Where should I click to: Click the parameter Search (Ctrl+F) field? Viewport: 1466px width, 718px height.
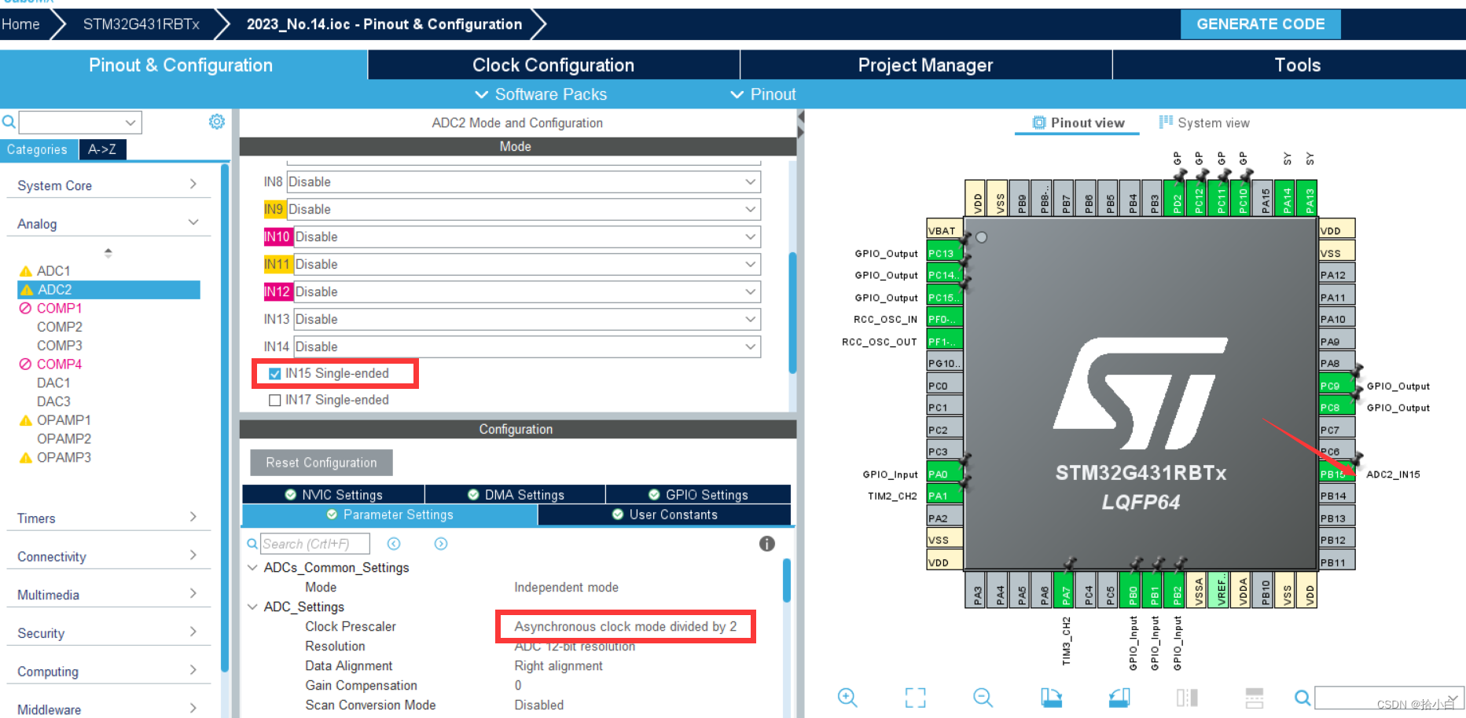click(x=315, y=544)
